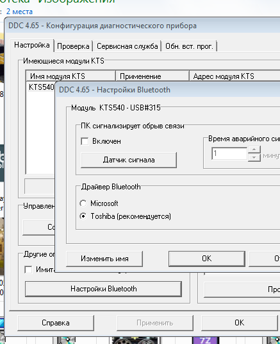Click the 7Z archive icon at the bottom
The width and height of the screenshot is (280, 344).
205,340
